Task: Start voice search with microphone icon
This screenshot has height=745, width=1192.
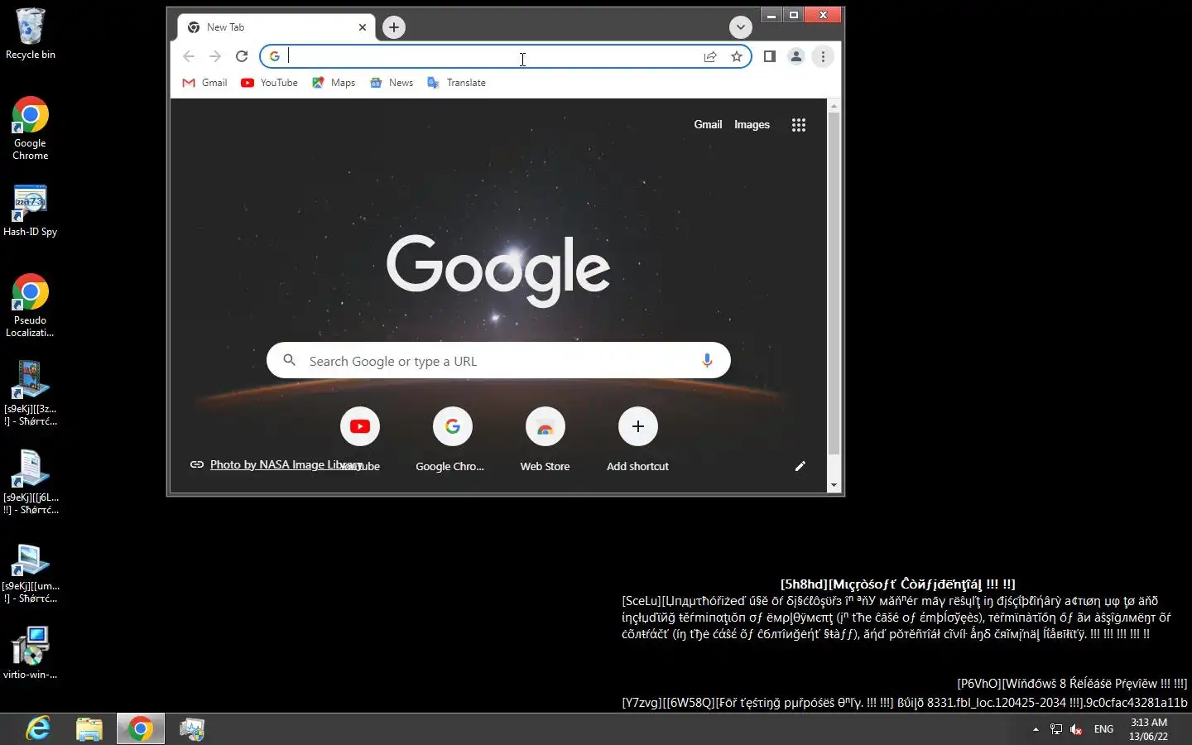Action: 707,361
